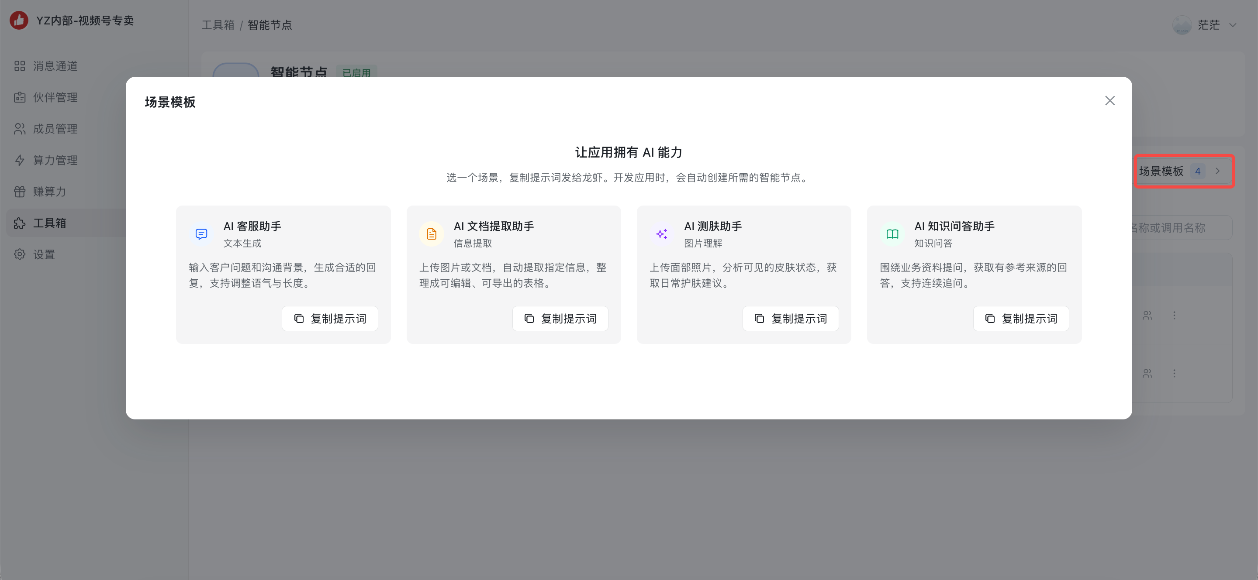This screenshot has height=580, width=1258.
Task: Copy prompt for AI 测肤助手
Action: (x=791, y=319)
